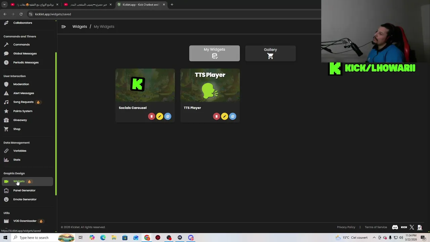Focus the address bar URL

[x=53, y=14]
